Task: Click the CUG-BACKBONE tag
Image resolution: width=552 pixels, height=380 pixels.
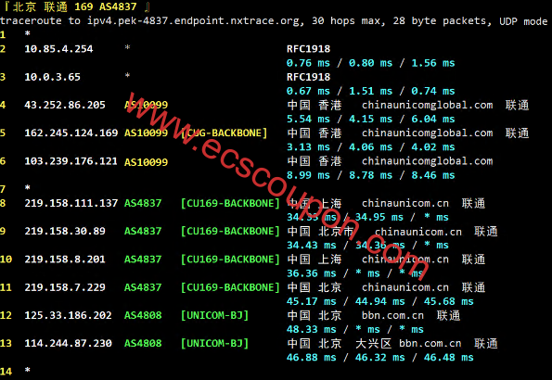Action: 224,133
